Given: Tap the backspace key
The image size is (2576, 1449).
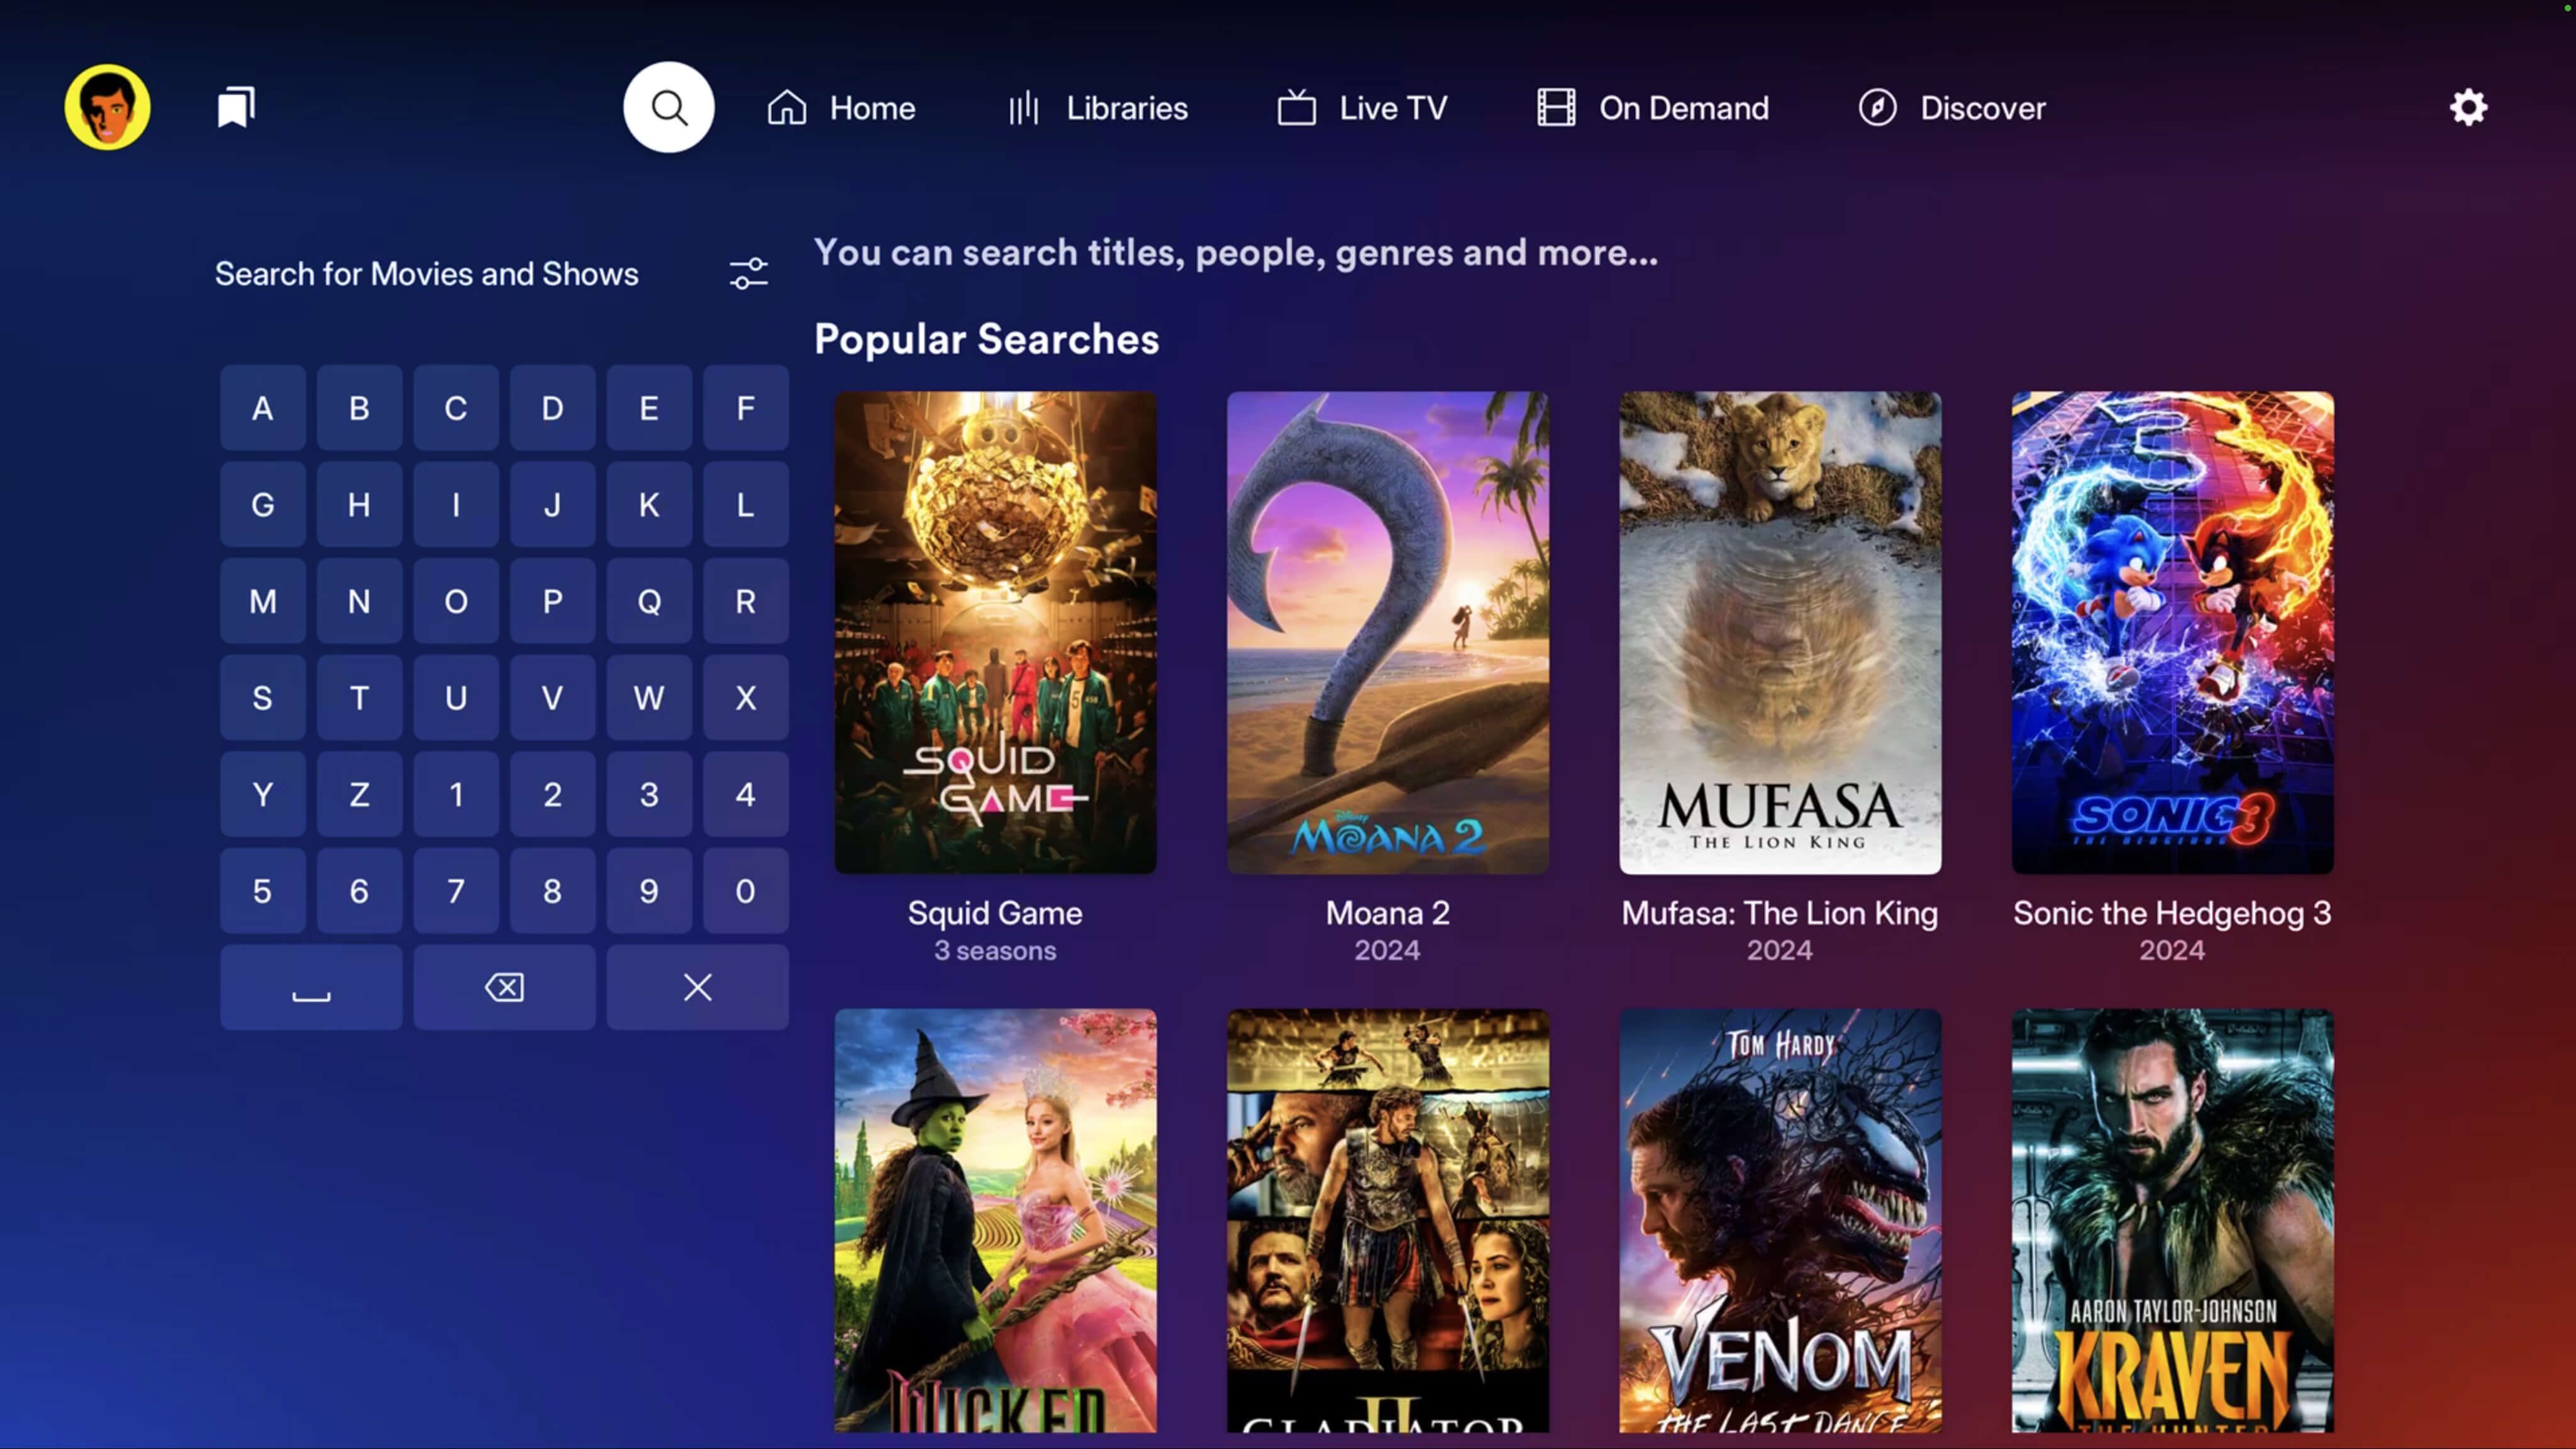Looking at the screenshot, I should point(504,987).
